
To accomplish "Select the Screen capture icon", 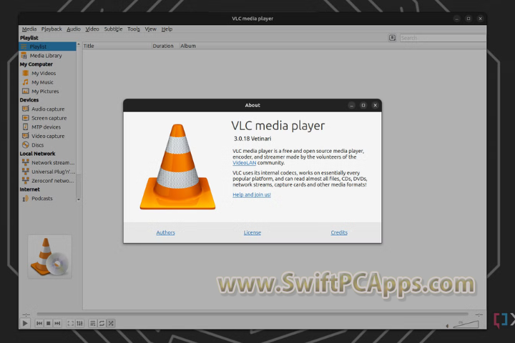I will point(25,118).
